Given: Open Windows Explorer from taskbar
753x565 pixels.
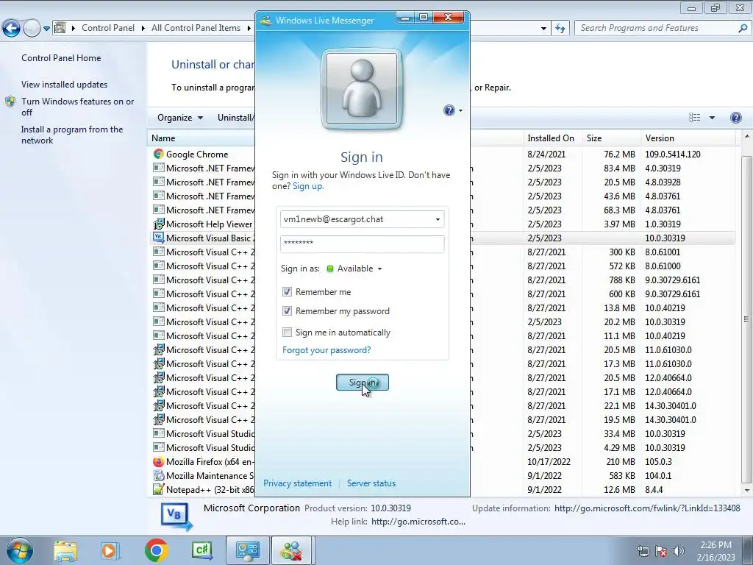Looking at the screenshot, I should click(x=65, y=551).
